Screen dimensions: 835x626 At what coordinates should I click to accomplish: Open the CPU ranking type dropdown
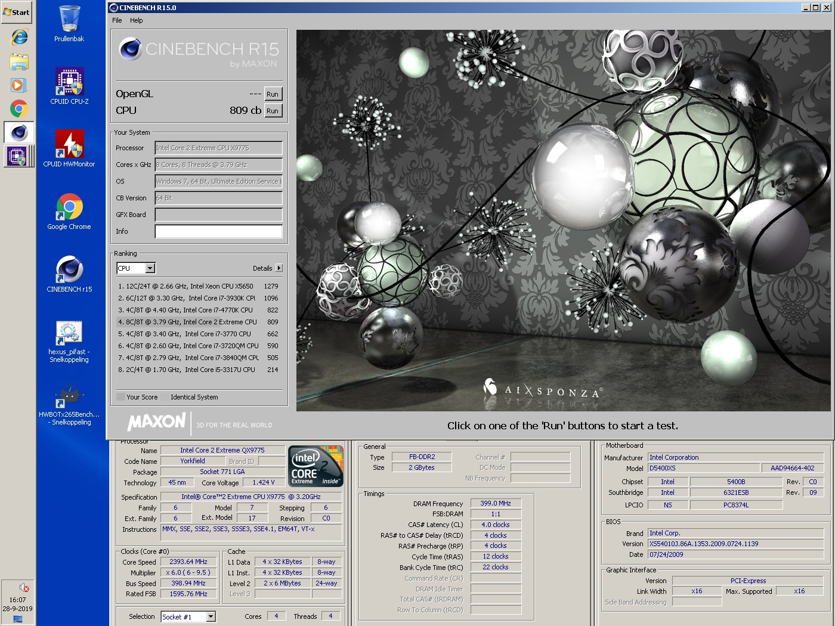pos(150,268)
